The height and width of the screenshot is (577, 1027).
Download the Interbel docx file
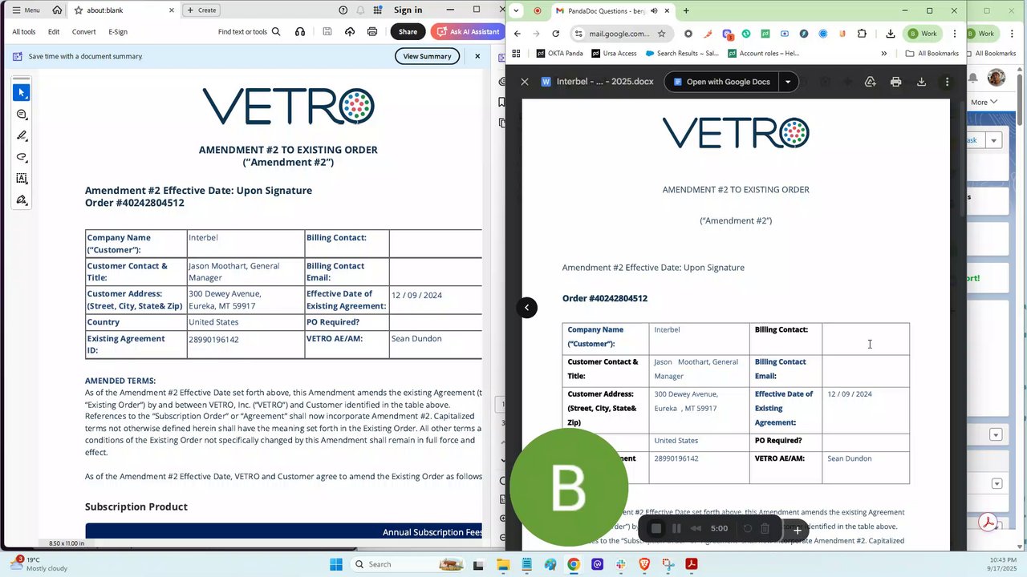tap(921, 82)
